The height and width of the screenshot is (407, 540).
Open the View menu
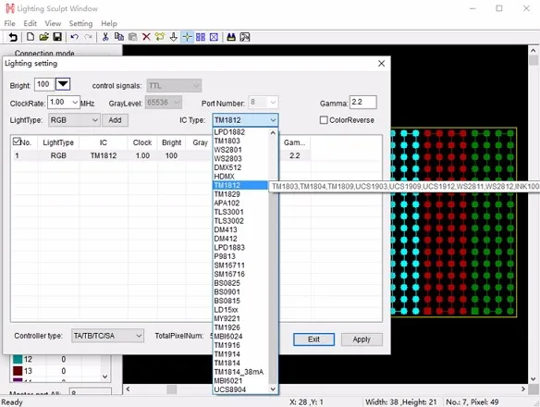(x=53, y=23)
